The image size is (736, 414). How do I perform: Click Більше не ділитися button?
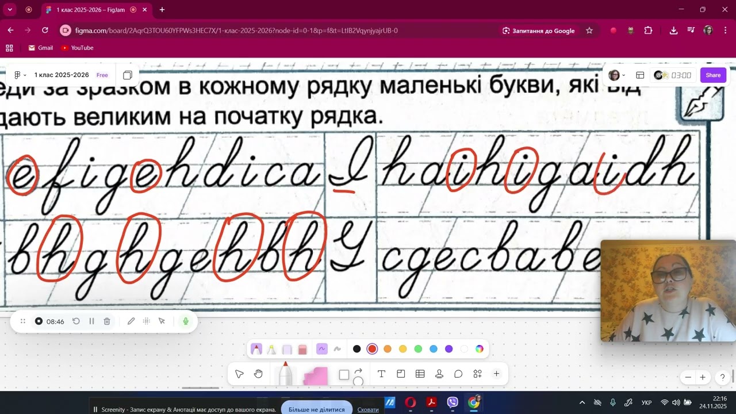(317, 409)
